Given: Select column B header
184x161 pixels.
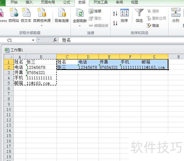Looking at the screenshot, I should coord(41,57).
